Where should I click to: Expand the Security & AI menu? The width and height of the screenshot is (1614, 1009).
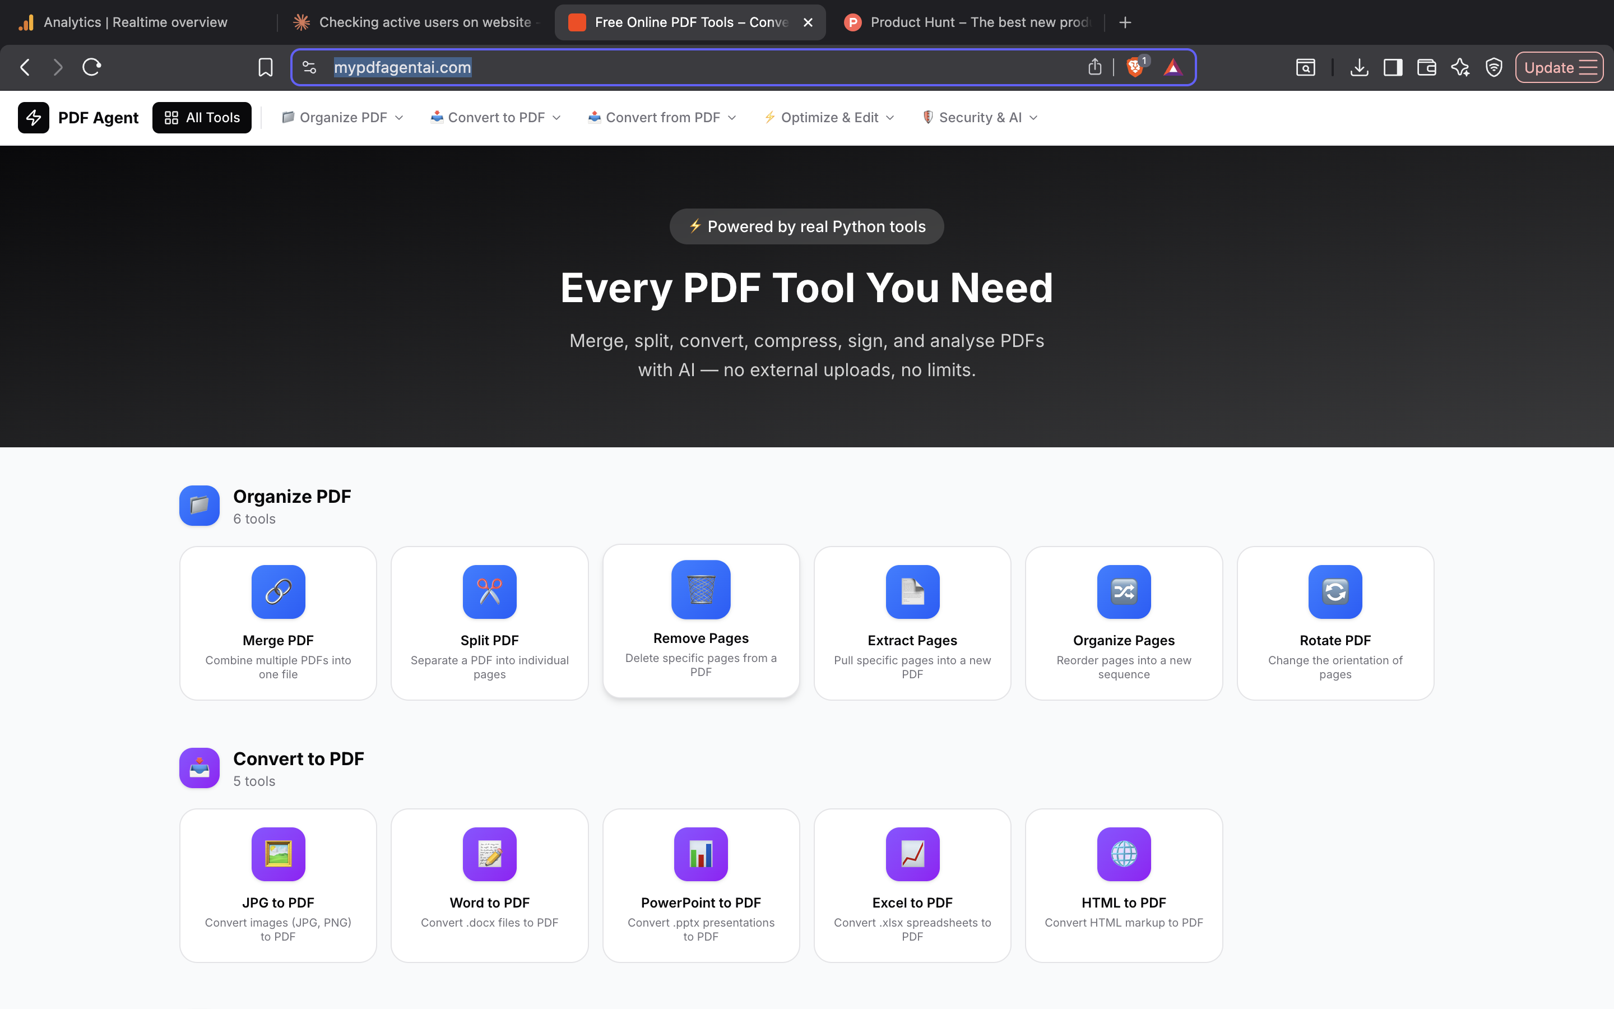coord(978,118)
